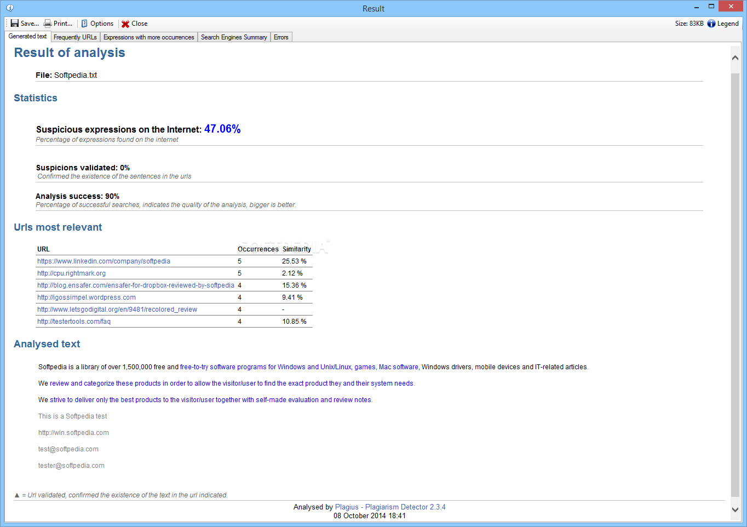Click the Plagius - Plagiarism Detector 2.3.4 link

390,507
